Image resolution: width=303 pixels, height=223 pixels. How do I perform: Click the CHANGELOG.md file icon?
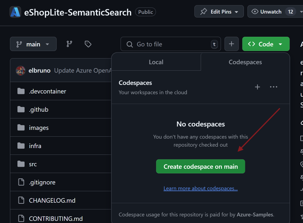(x=21, y=200)
